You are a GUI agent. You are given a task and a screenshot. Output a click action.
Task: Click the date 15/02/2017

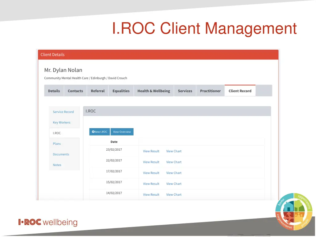[114, 182]
